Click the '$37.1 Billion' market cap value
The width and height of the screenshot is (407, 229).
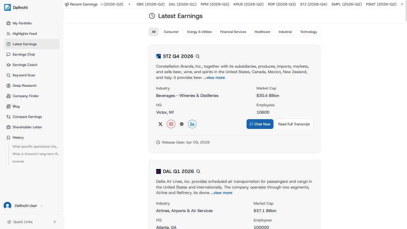pyautogui.click(x=265, y=211)
